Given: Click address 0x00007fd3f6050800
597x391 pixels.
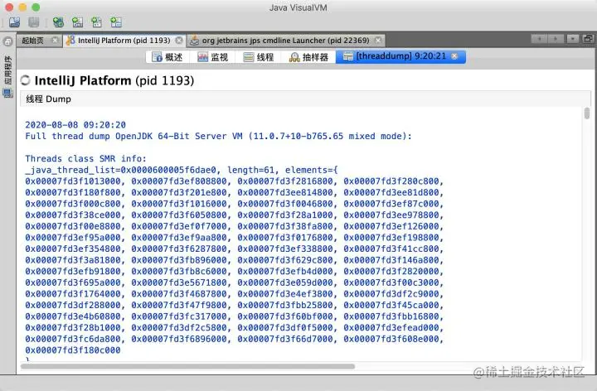Looking at the screenshot, I should (x=179, y=215).
